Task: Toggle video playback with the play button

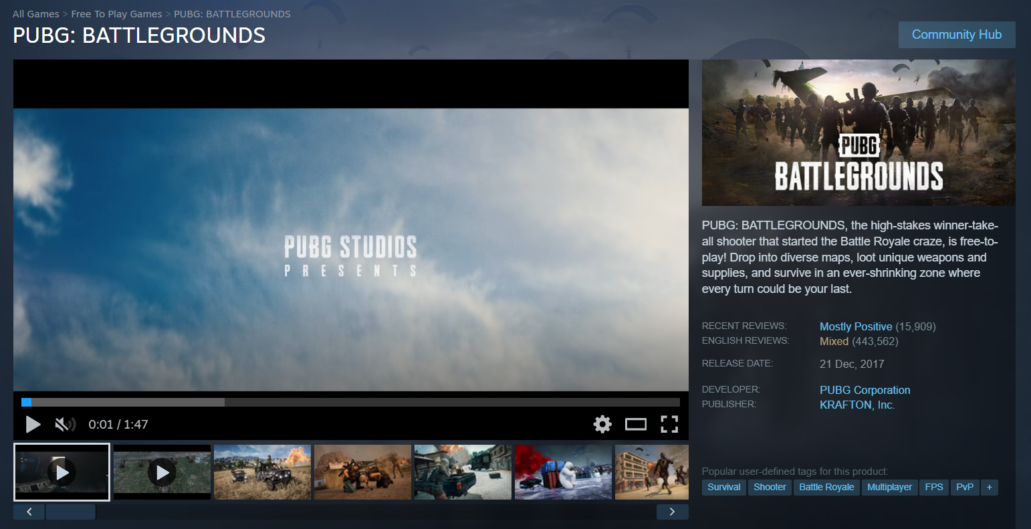Action: pyautogui.click(x=32, y=424)
